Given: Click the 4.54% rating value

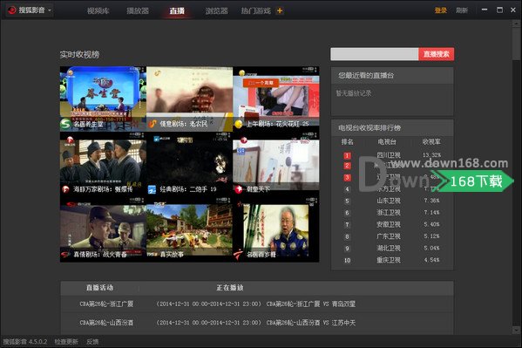Looking at the screenshot, I should click(431, 260).
